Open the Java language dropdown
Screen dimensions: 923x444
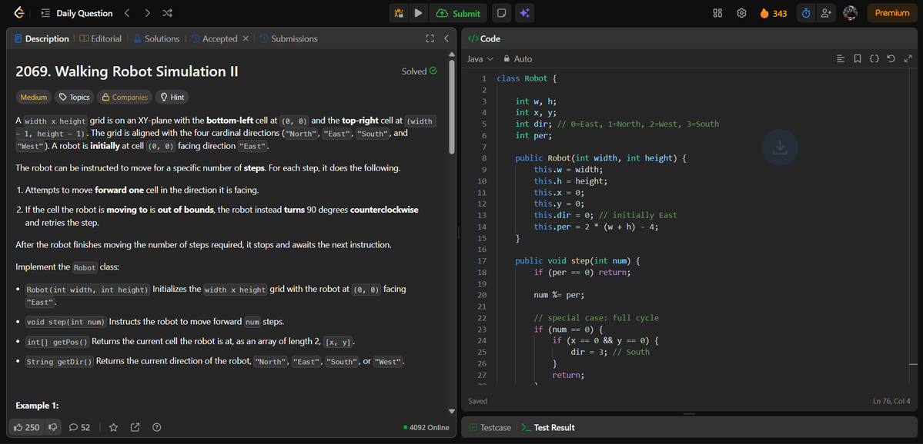pyautogui.click(x=480, y=58)
